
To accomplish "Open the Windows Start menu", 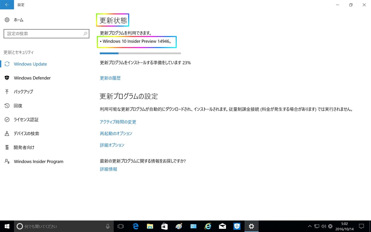I will 7,226.
